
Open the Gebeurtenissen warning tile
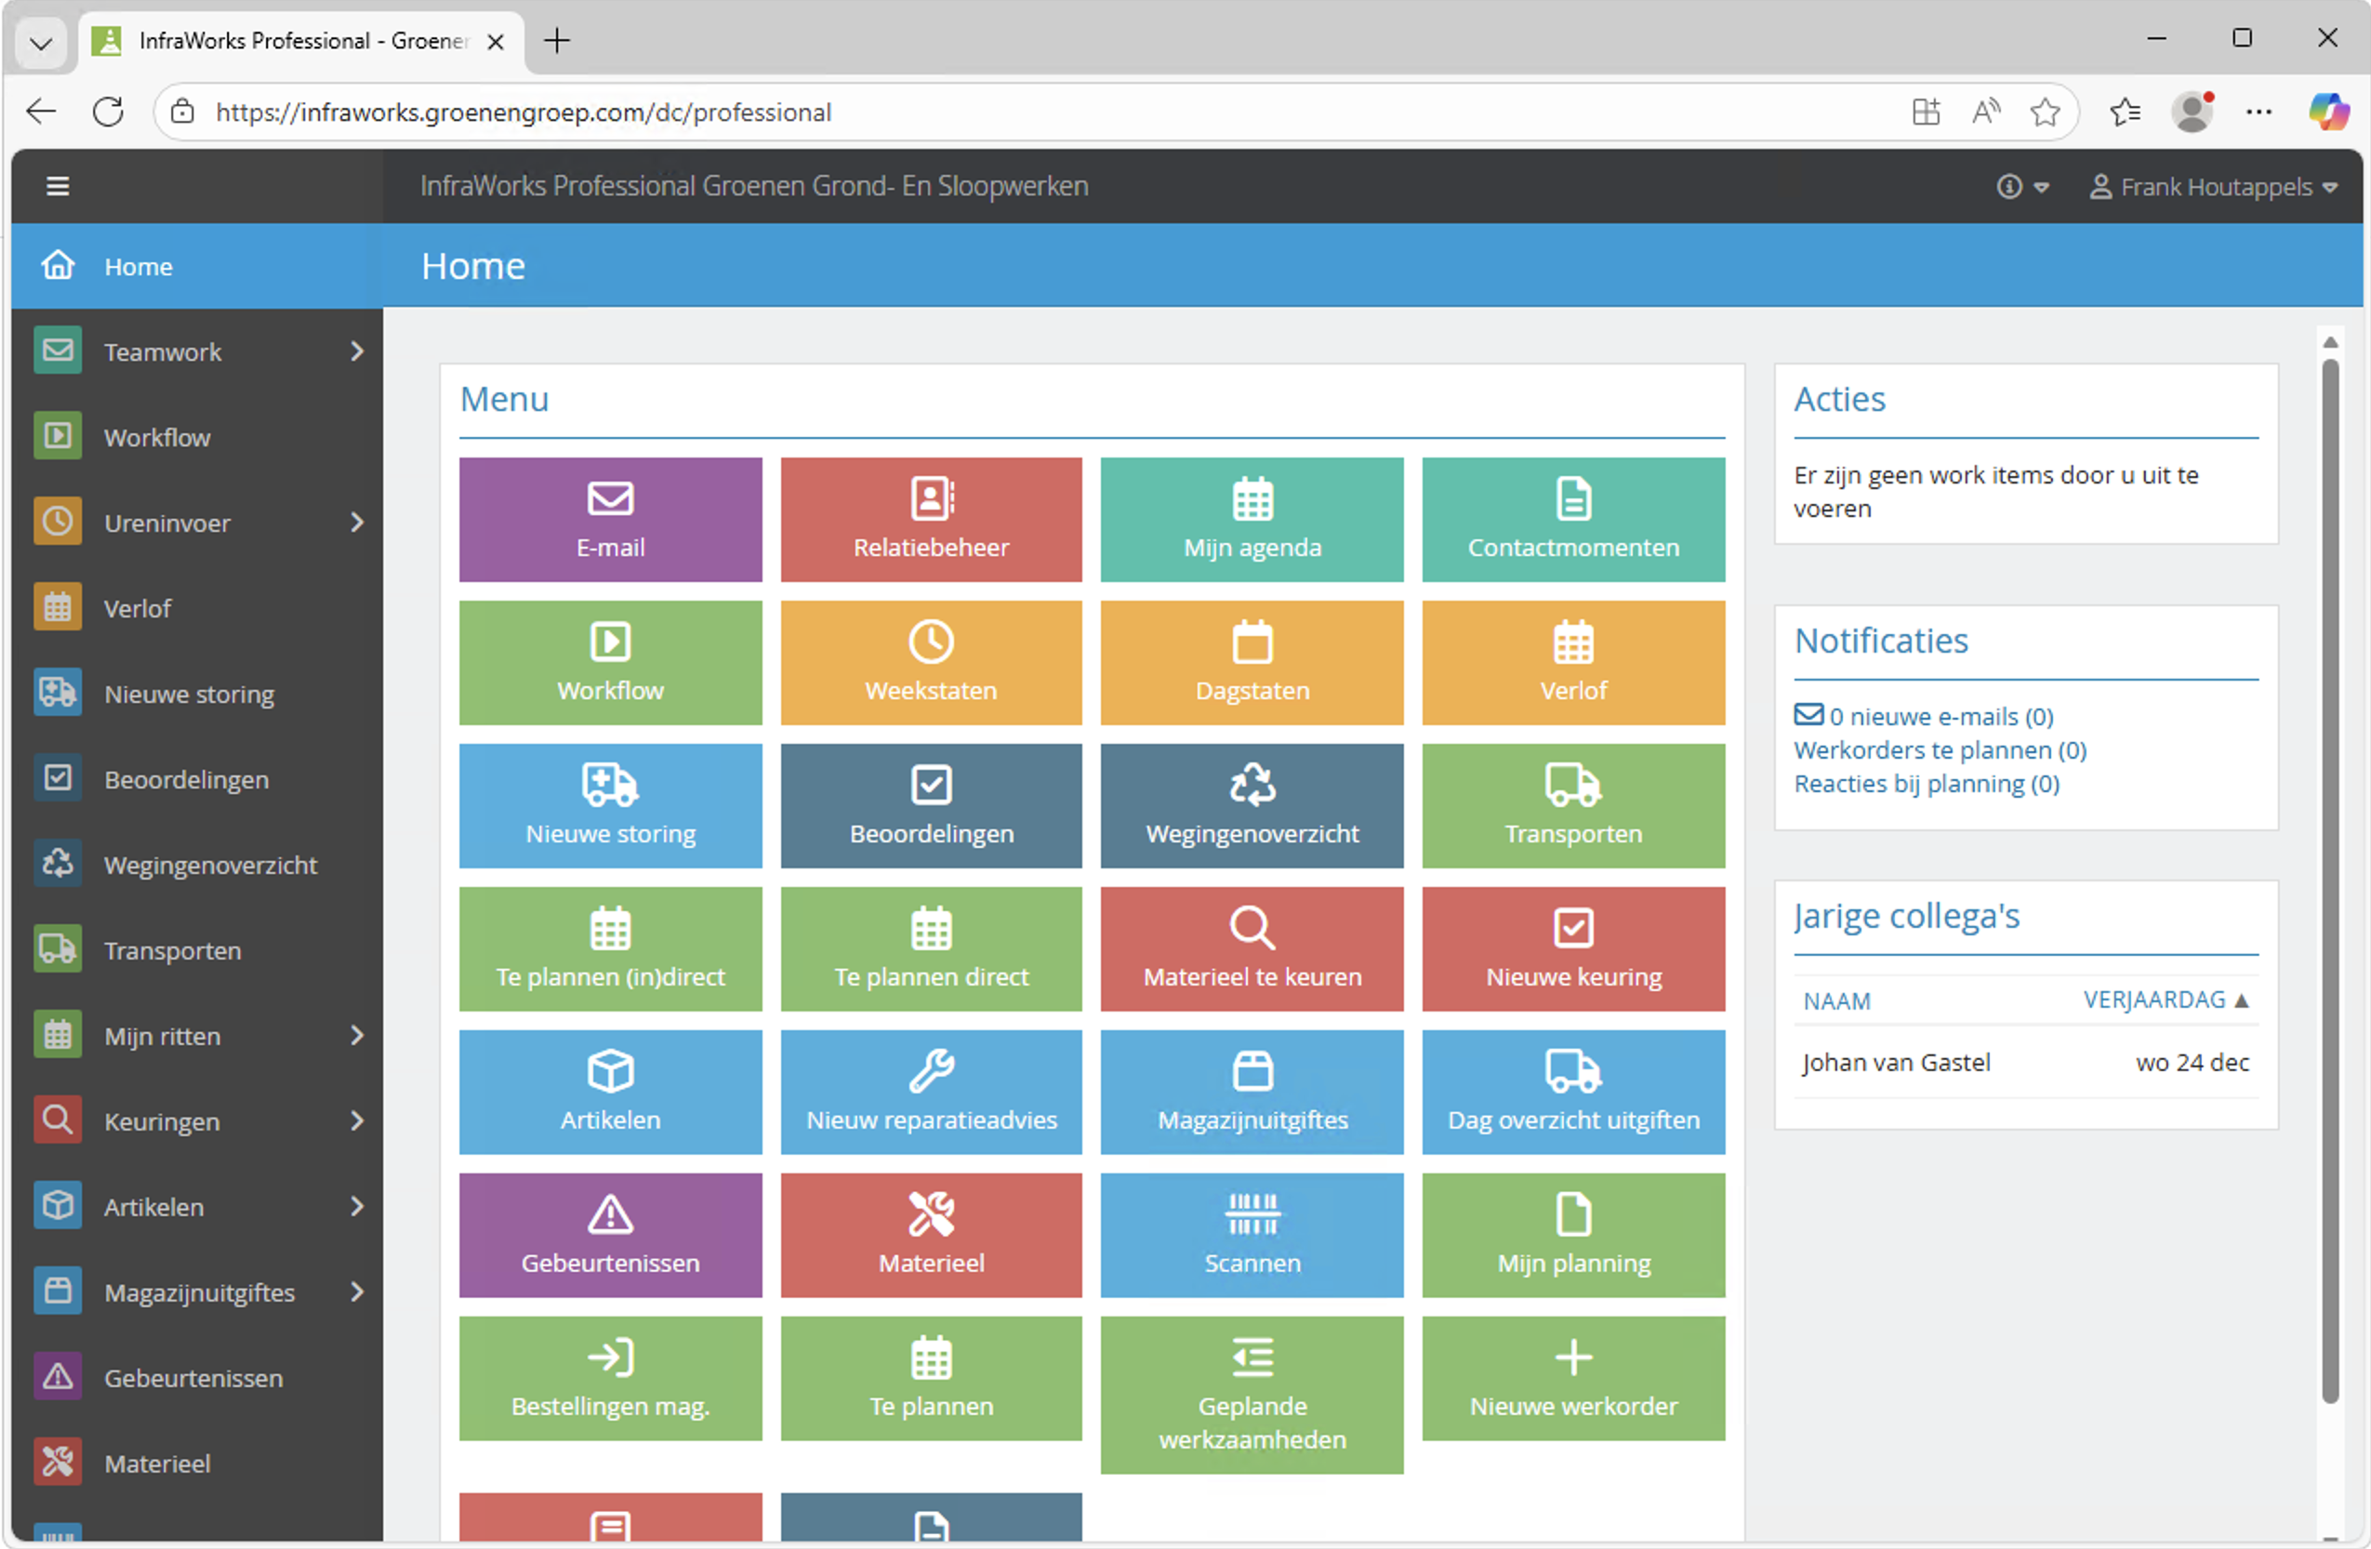610,1234
